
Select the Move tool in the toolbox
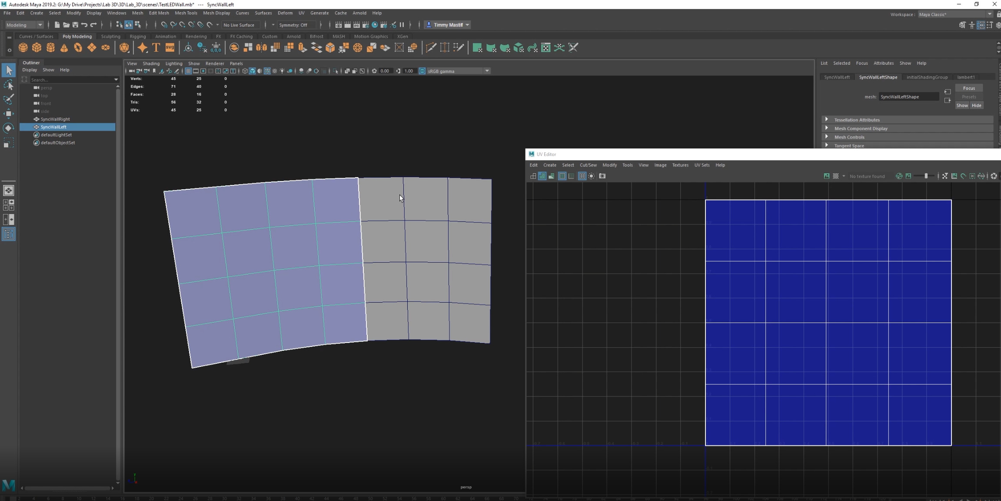(x=8, y=114)
